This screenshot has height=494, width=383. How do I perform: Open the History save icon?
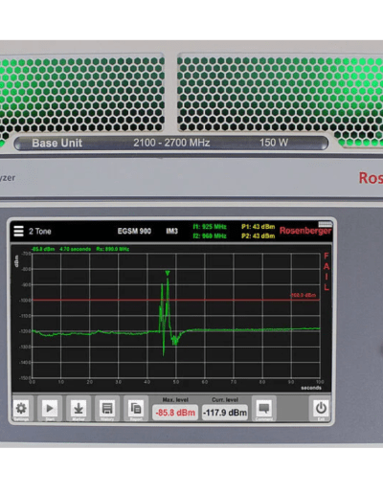107,408
